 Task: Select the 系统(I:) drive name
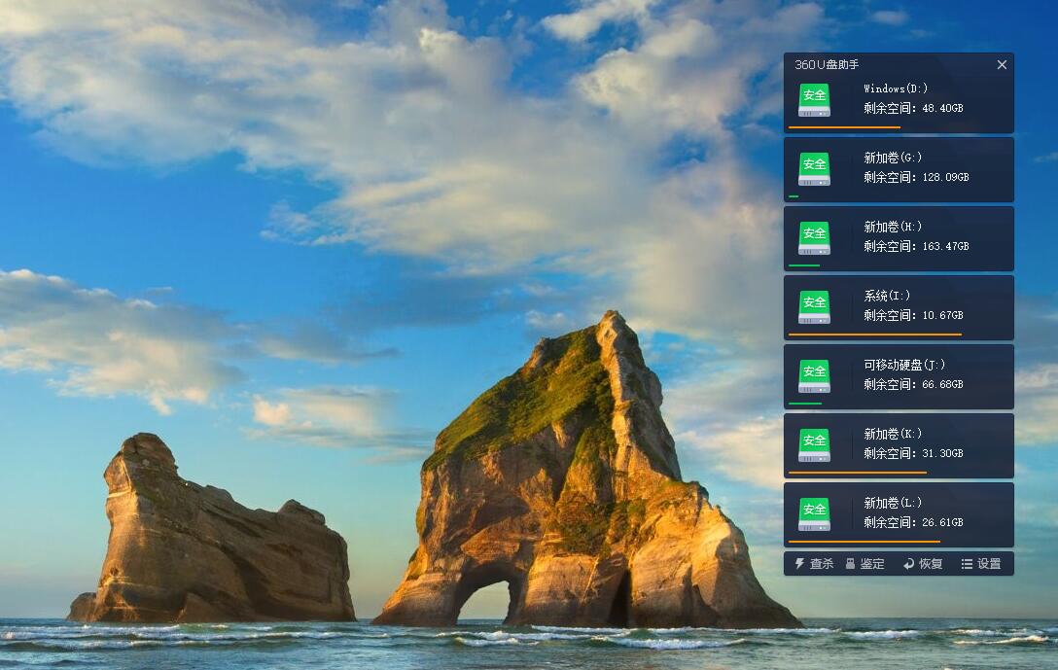click(887, 296)
